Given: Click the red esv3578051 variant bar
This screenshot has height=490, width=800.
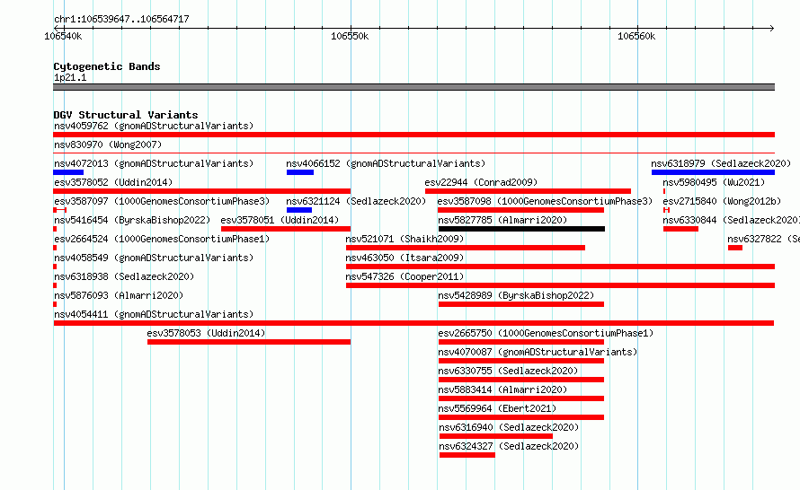Looking at the screenshot, I should point(286,229).
